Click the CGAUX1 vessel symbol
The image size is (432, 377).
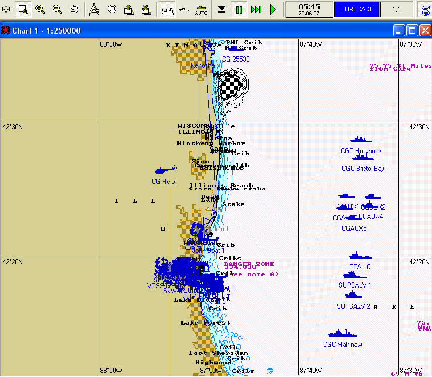346,195
